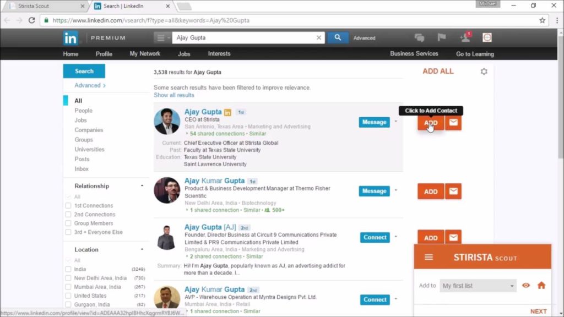
Task: Expand the Advanced link under Search
Action: click(x=90, y=85)
